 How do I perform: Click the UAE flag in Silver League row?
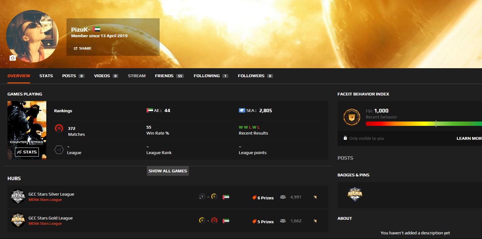[x=226, y=197]
